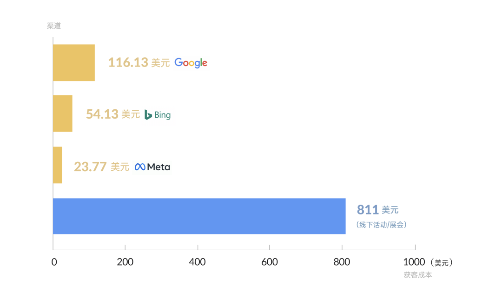Select the Meta cost bar
This screenshot has height=307, width=502.
coord(58,165)
